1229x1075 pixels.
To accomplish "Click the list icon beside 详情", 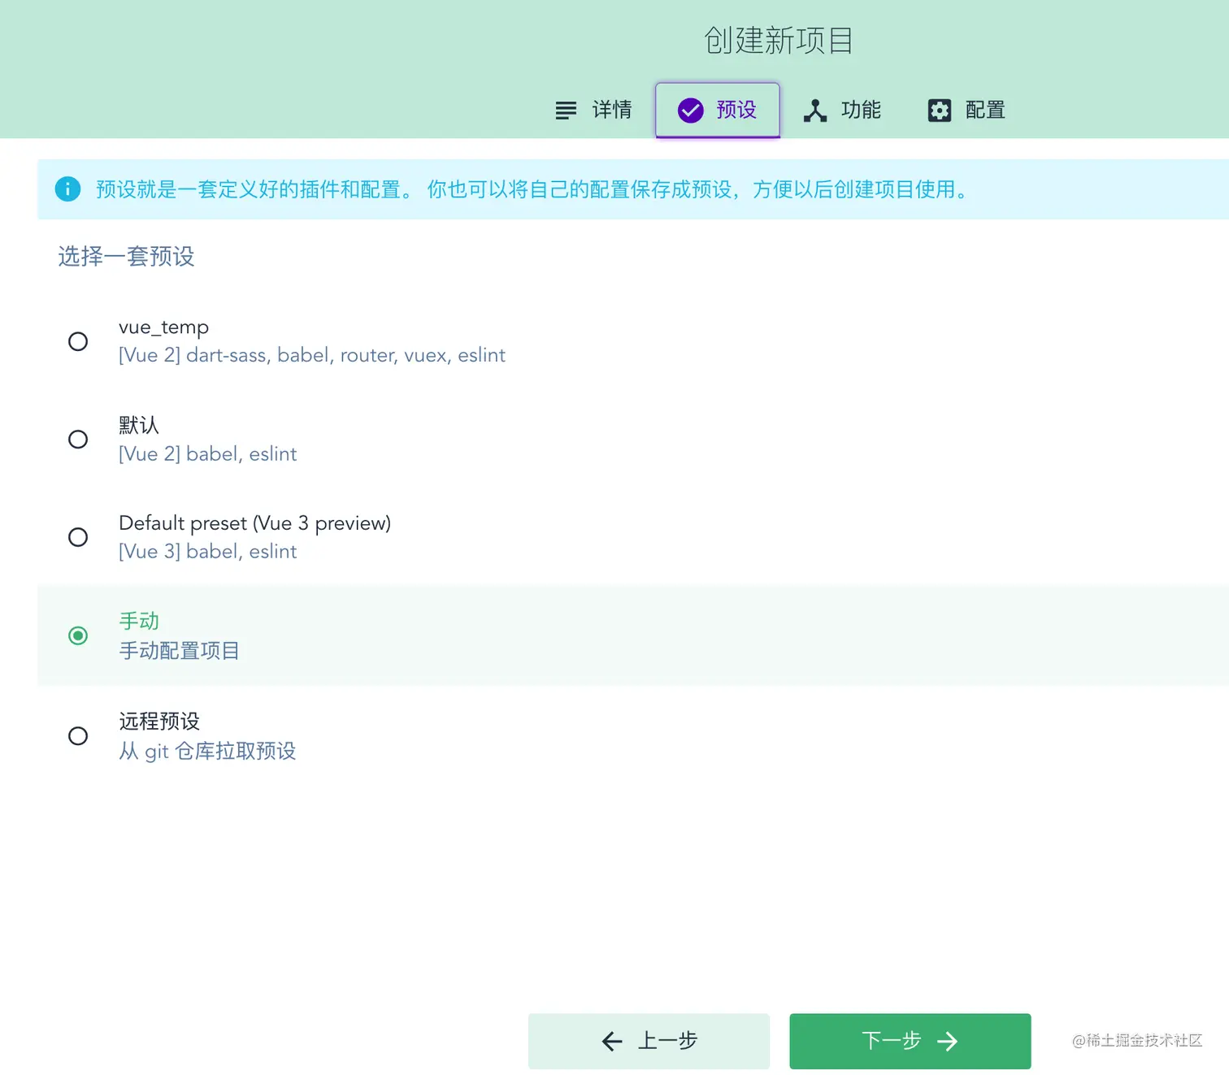I will coord(566,111).
